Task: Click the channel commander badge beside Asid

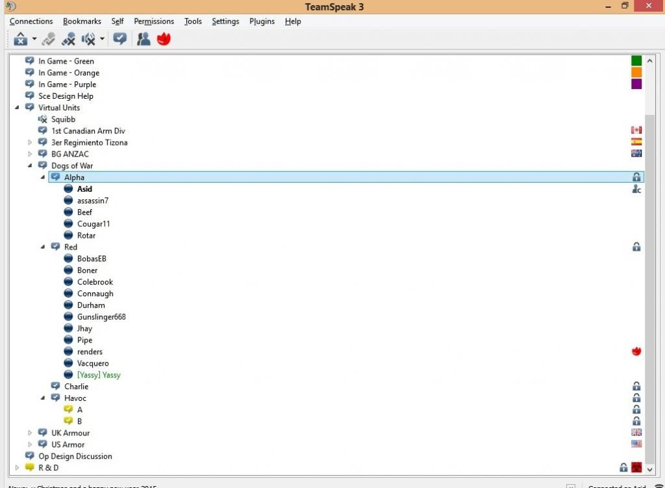Action: (x=636, y=189)
